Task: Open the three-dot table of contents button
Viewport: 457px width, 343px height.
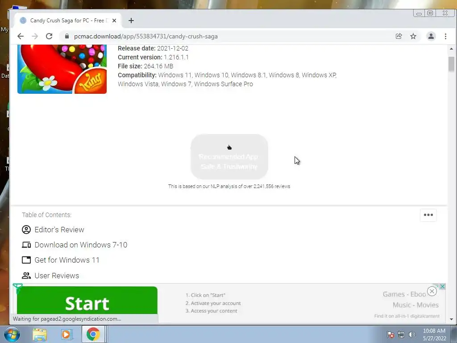Action: click(x=428, y=215)
